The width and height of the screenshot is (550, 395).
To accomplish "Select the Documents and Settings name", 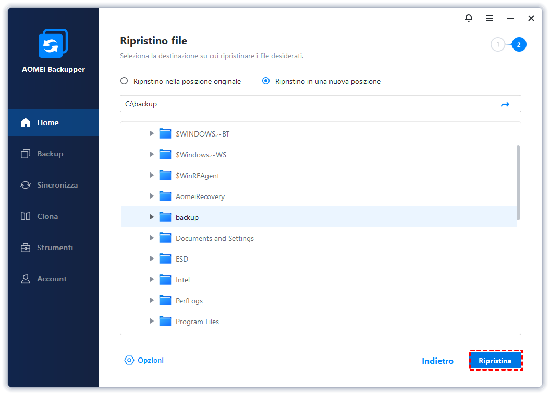I will (215, 238).
